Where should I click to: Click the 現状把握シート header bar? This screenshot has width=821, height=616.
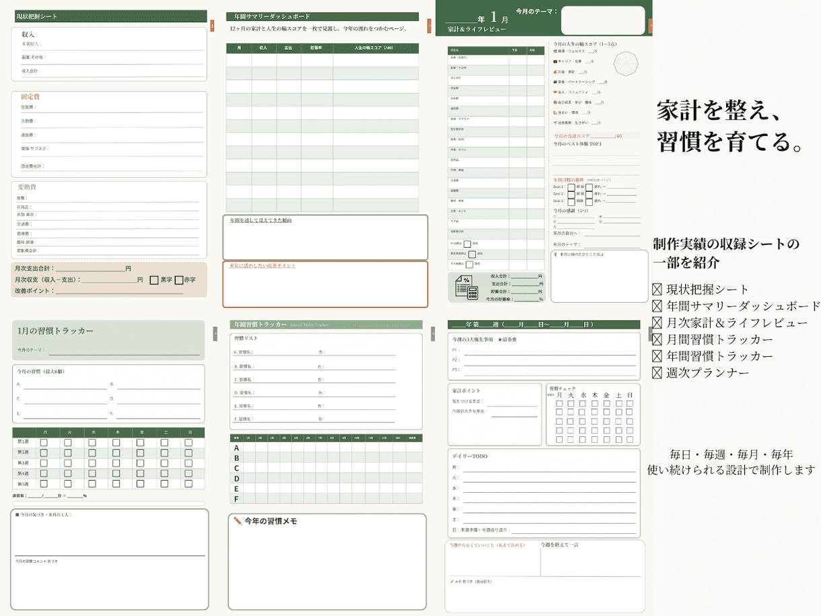[x=110, y=16]
